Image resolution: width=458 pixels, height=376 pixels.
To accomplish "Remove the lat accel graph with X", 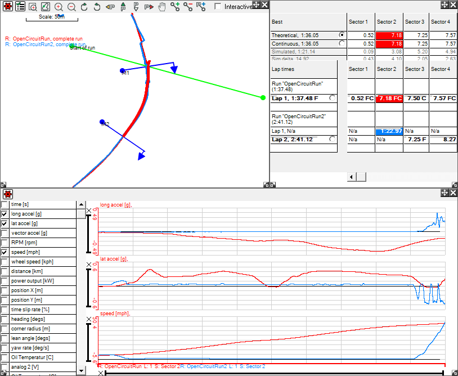I will pyautogui.click(x=88, y=265).
